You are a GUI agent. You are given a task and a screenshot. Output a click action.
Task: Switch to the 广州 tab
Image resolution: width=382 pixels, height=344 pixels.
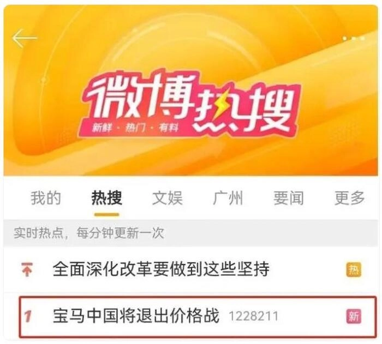228,198
